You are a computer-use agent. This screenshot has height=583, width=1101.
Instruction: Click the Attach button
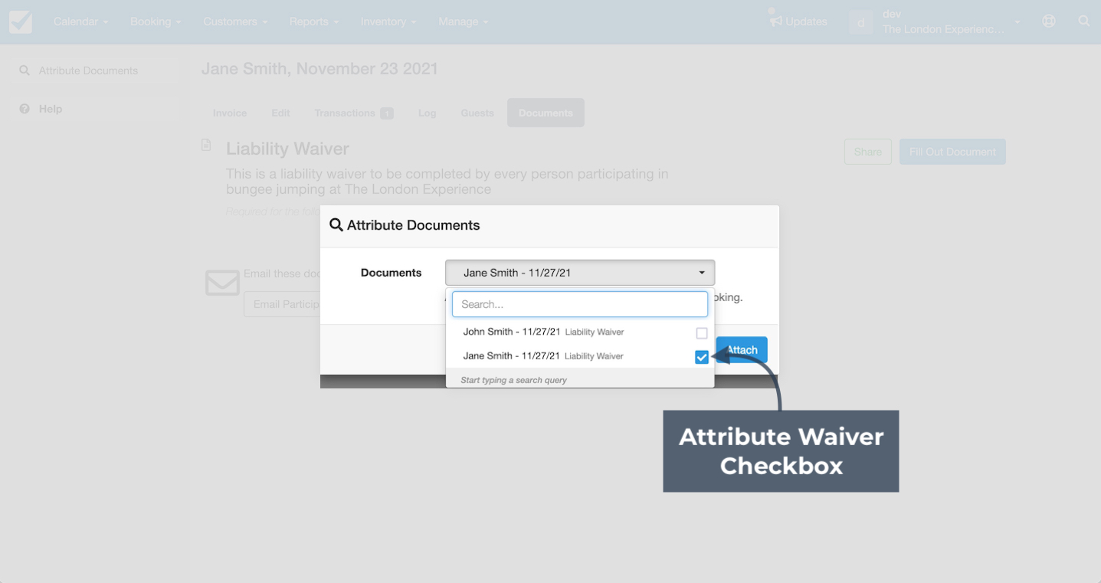click(742, 350)
